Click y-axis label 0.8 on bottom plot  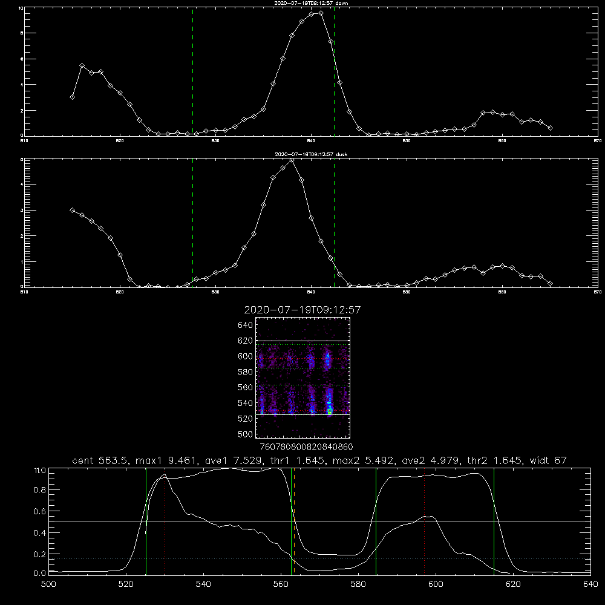(40, 490)
